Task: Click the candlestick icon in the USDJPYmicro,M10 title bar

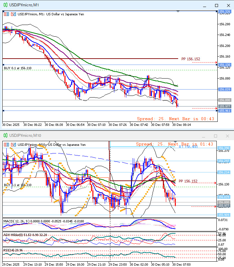Action: point(5,135)
